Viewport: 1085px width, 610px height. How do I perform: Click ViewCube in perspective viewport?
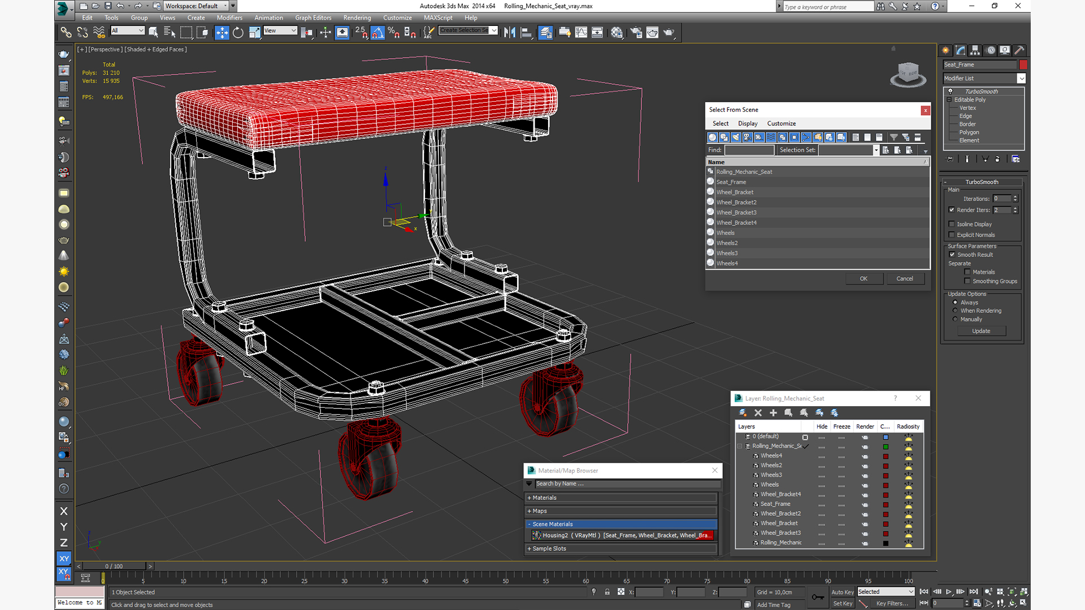coord(908,75)
